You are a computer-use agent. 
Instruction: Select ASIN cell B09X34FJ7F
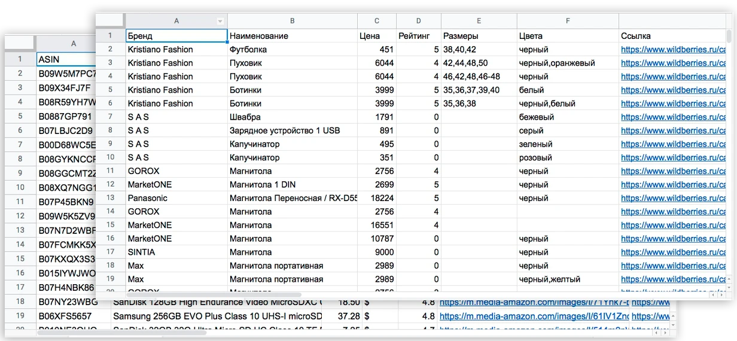(66, 87)
